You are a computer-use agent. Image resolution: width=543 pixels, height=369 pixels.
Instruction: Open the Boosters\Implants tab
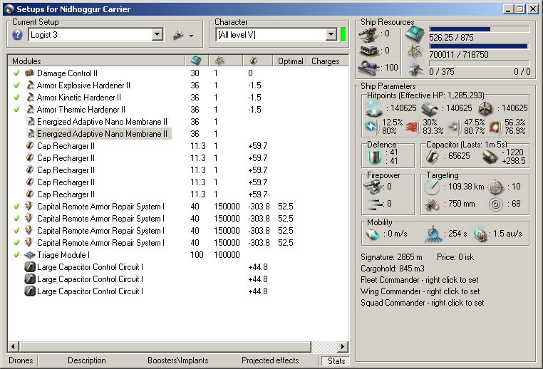click(178, 360)
